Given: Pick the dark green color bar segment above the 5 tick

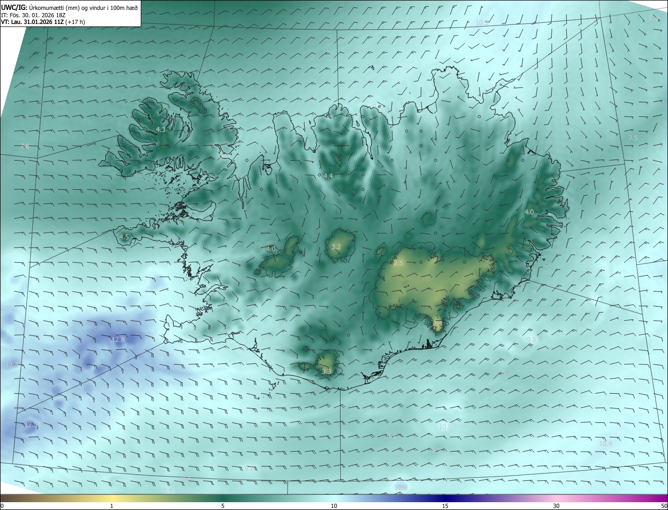Looking at the screenshot, I should [x=223, y=498].
